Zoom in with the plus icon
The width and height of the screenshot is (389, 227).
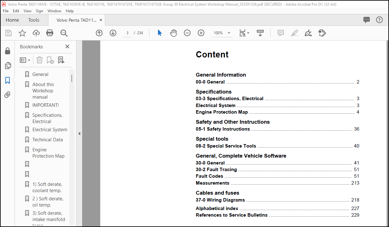click(x=201, y=33)
